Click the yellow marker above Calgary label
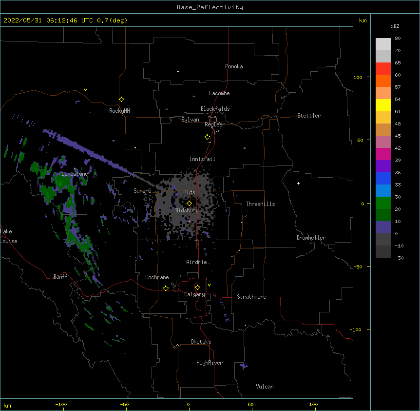Image resolution: width=420 pixels, height=411 pixels. click(197, 288)
